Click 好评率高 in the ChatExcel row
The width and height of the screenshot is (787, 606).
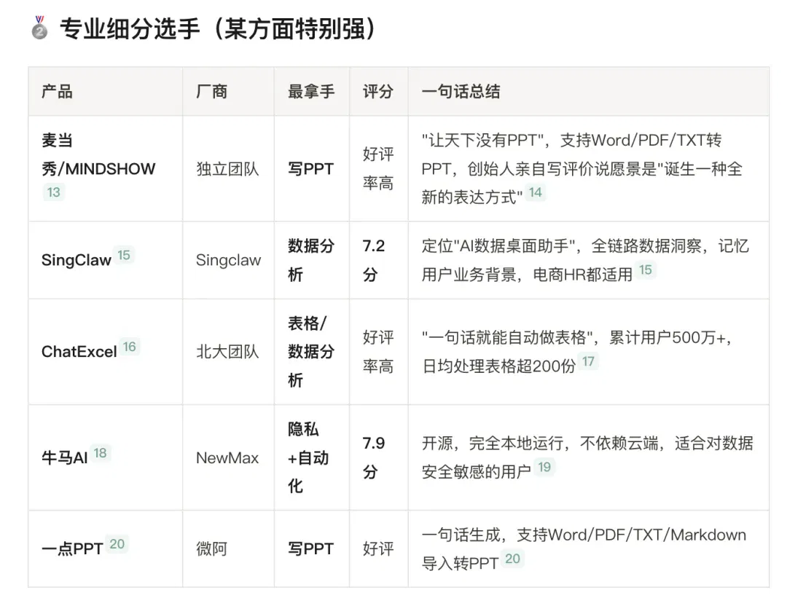coord(378,352)
